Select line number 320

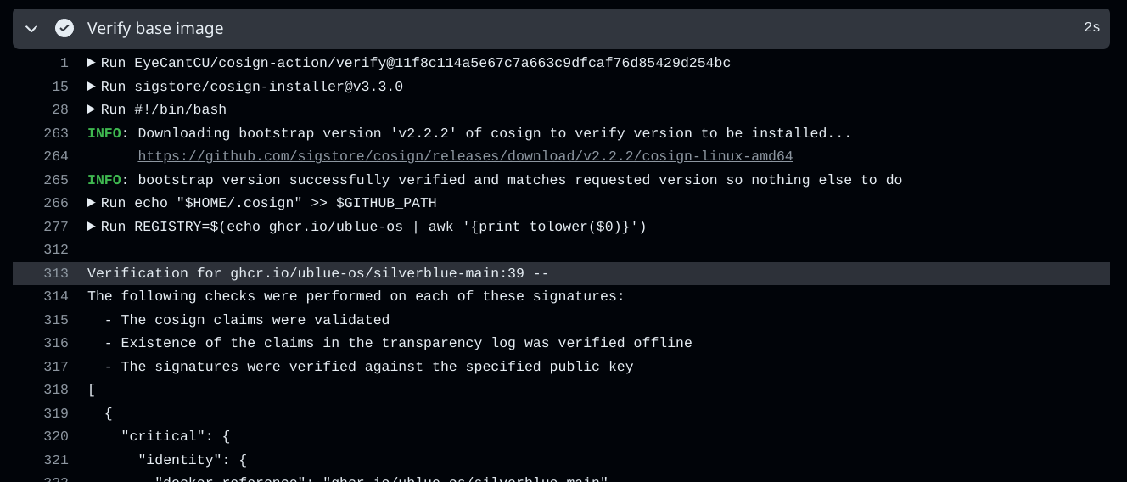56,436
